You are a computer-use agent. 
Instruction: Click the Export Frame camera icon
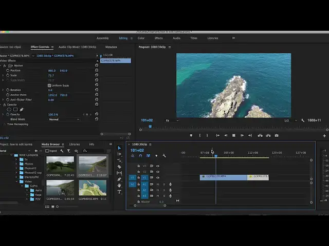[x=277, y=135]
